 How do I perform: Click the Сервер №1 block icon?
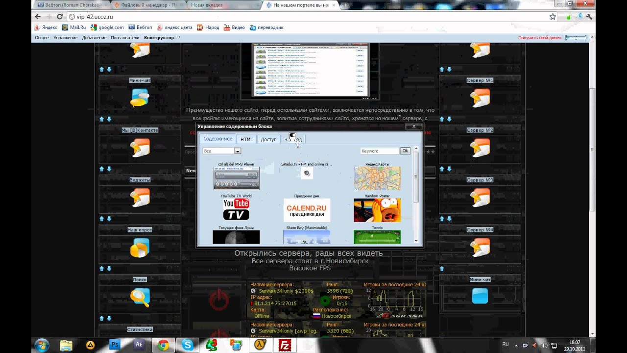[x=480, y=98]
